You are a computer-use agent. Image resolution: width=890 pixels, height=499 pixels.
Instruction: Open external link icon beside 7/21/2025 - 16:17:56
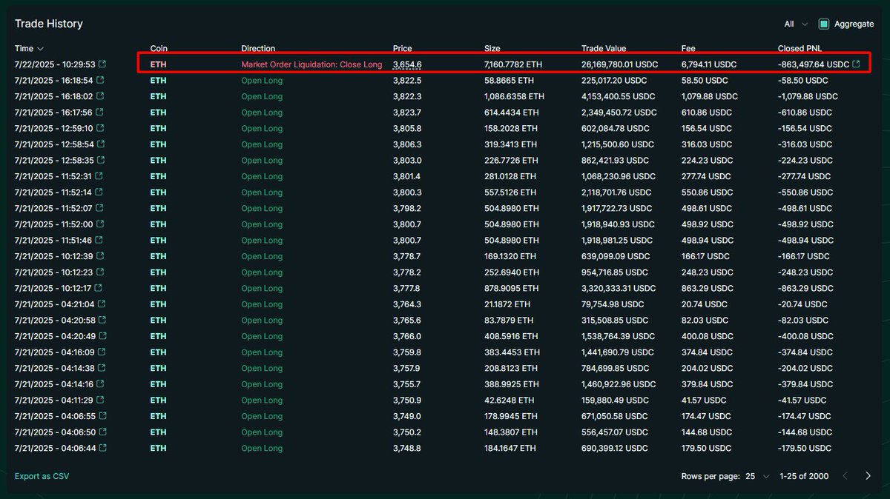(99, 113)
